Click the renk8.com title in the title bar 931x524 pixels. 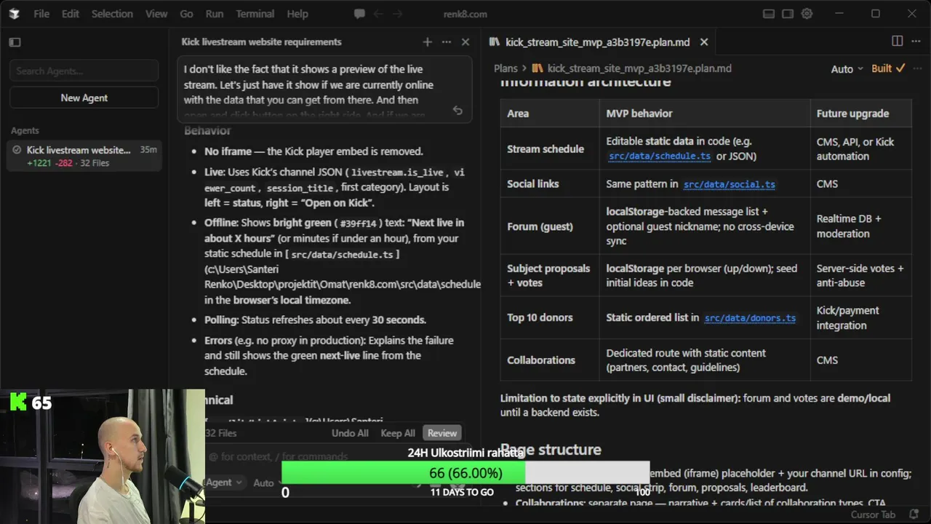pos(464,14)
